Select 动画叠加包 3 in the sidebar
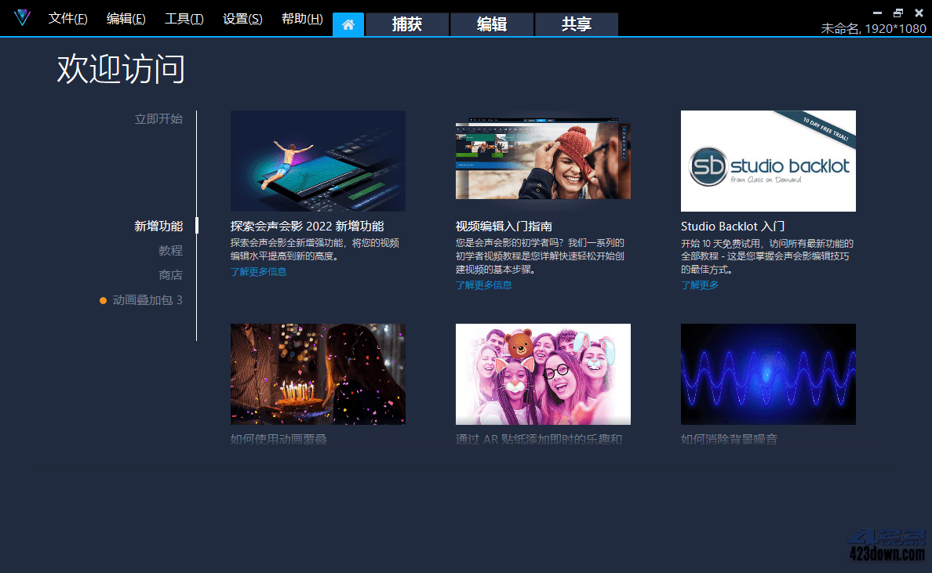 coord(148,299)
